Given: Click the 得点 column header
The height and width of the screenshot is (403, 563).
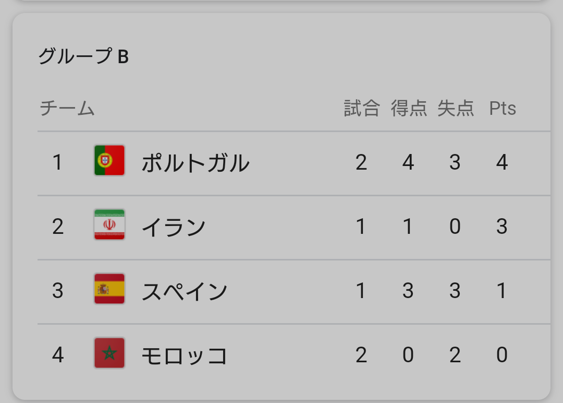Looking at the screenshot, I should [x=409, y=108].
